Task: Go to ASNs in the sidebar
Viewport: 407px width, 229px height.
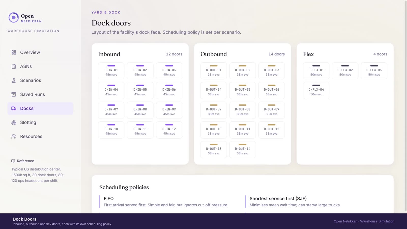Action: click(x=40, y=66)
